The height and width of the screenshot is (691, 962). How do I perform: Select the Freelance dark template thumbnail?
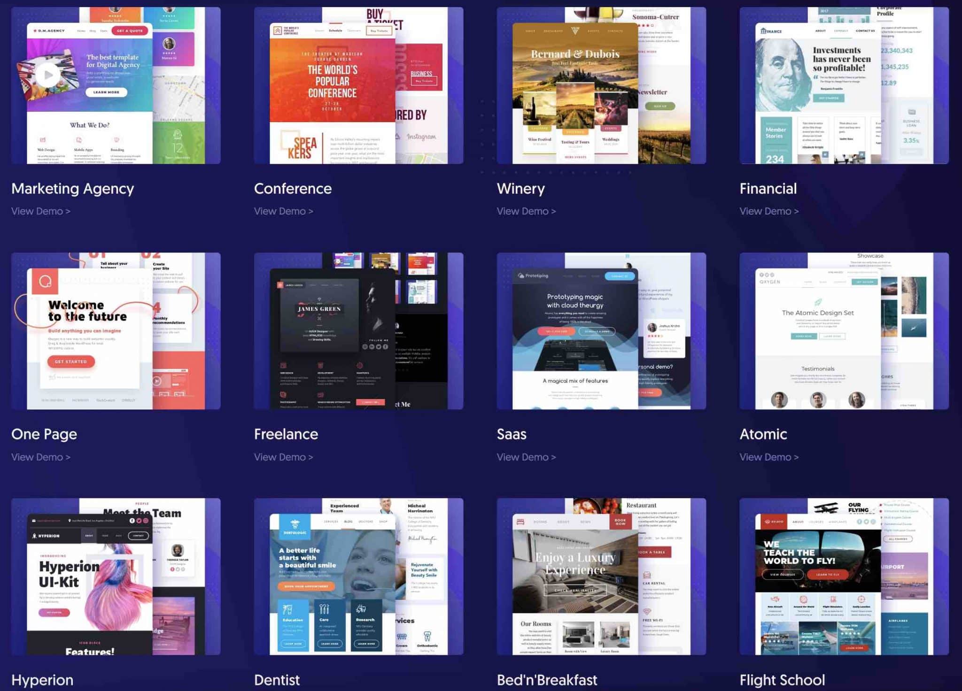(358, 331)
